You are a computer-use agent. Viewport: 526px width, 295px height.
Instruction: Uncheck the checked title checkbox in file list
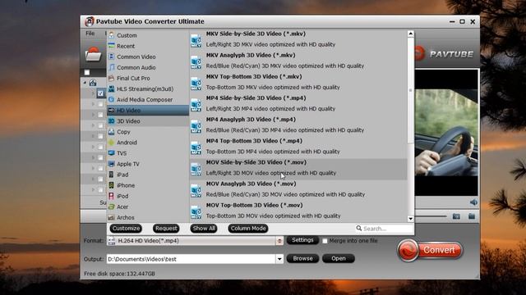pyautogui.click(x=100, y=93)
